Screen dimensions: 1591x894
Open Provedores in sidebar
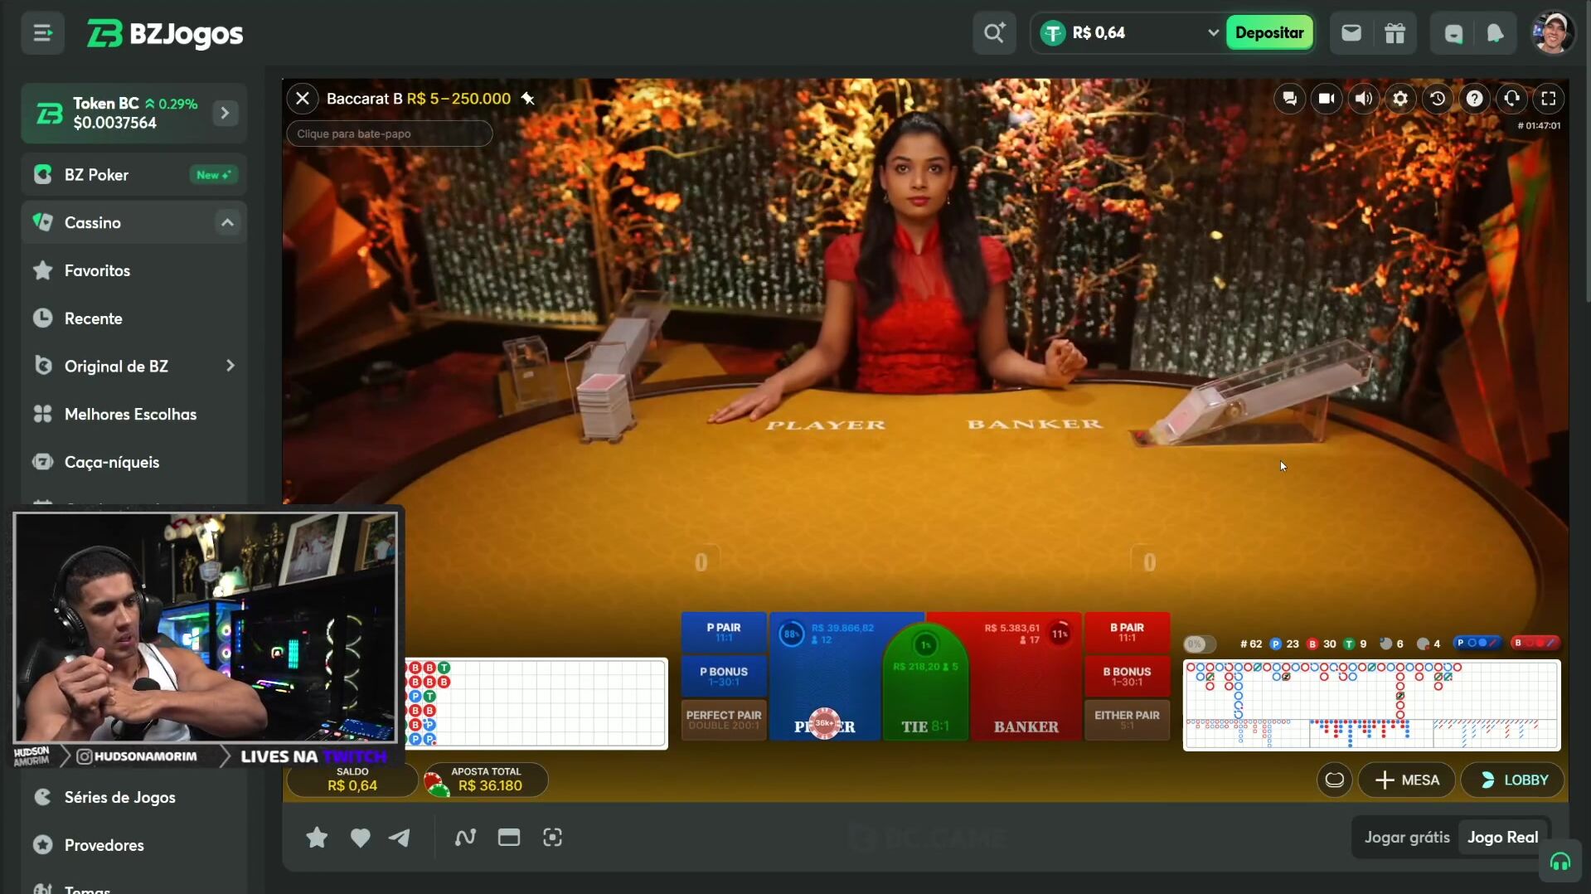134,845
